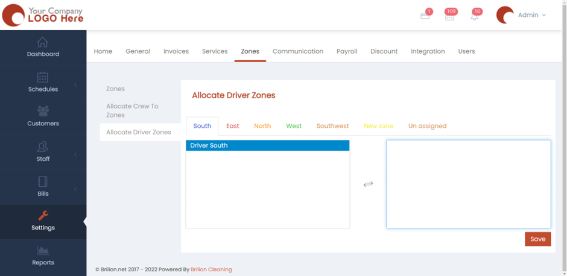This screenshot has width=567, height=276.
Task: Switch to the Payroll tab
Action: 347,51
